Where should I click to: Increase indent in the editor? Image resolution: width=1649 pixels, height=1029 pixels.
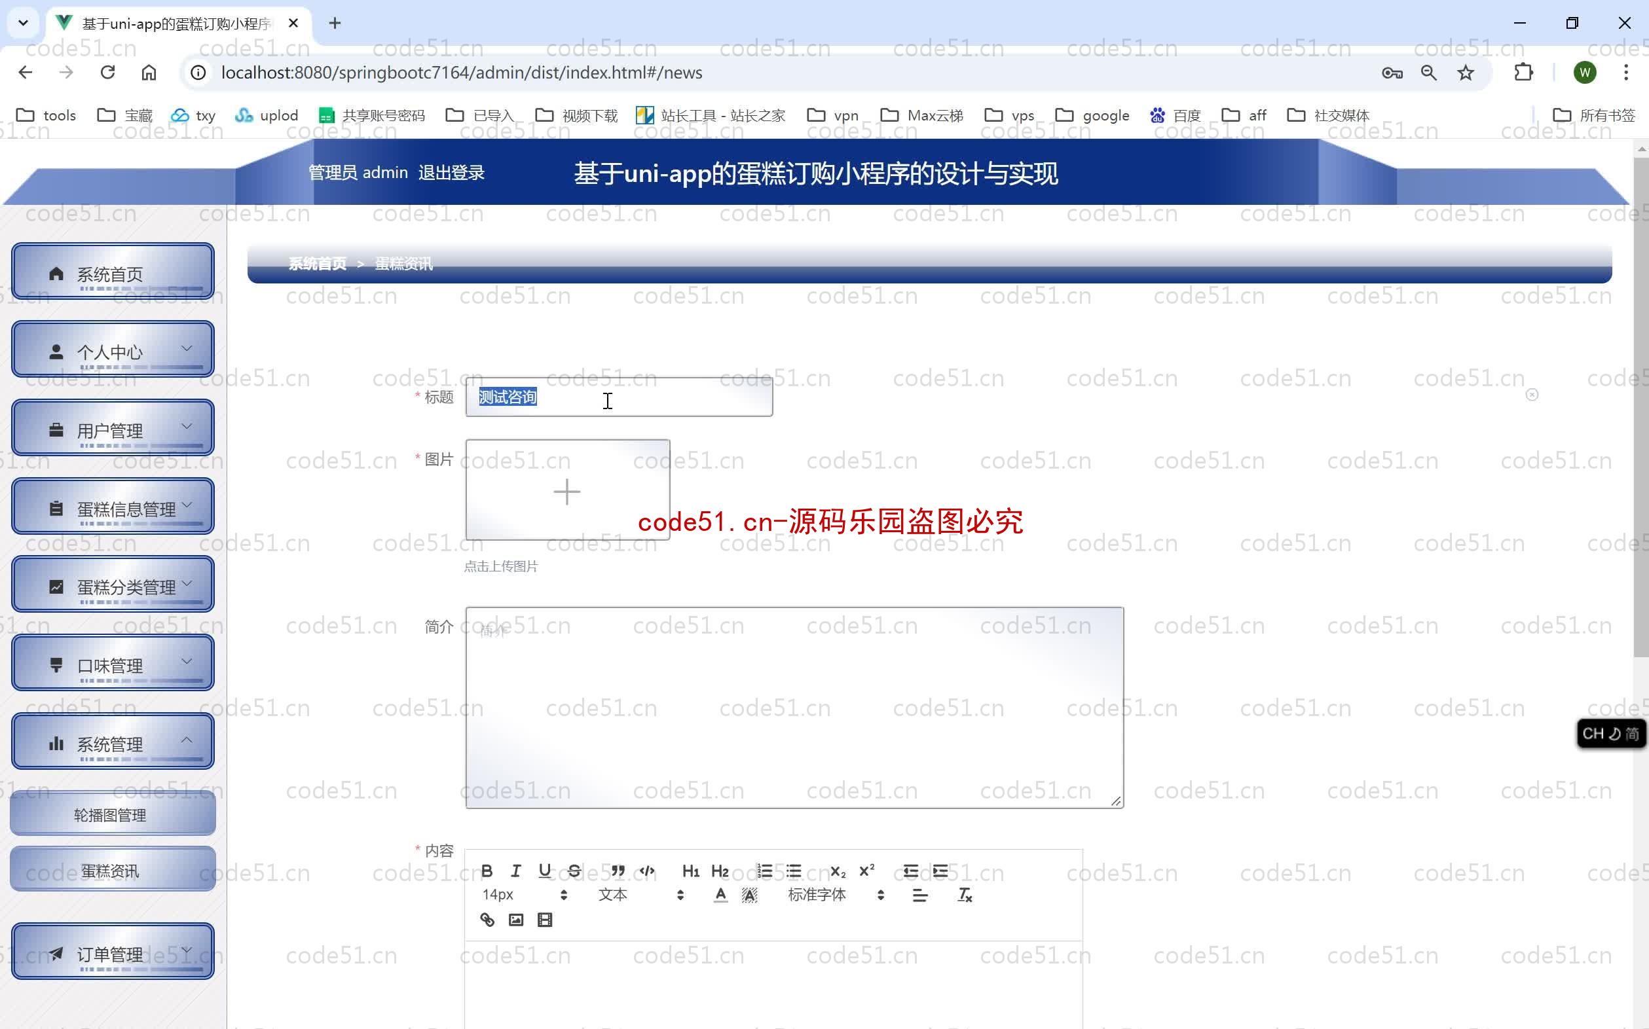click(x=940, y=871)
